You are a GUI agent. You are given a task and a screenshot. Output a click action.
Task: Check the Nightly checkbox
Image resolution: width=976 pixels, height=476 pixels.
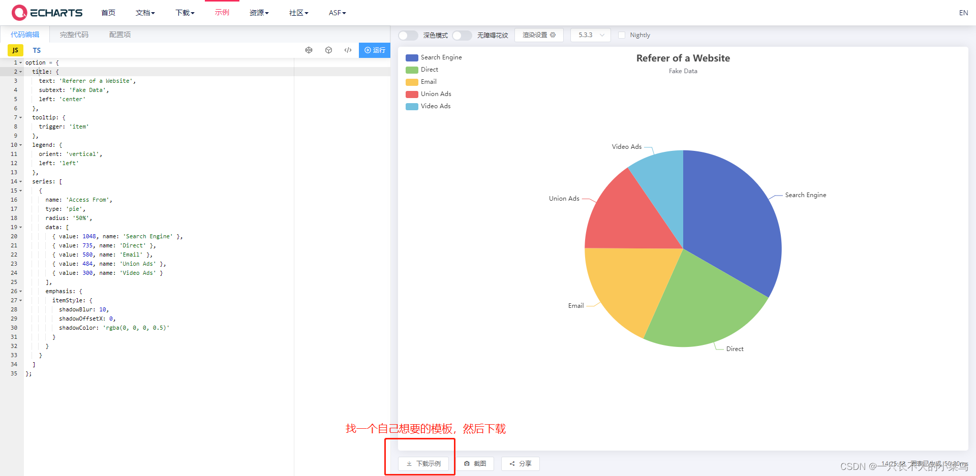click(x=622, y=35)
